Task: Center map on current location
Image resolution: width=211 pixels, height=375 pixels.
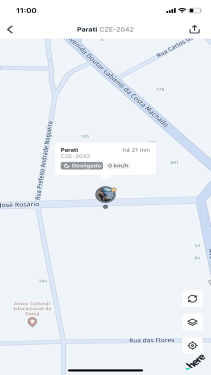Action: (192, 345)
